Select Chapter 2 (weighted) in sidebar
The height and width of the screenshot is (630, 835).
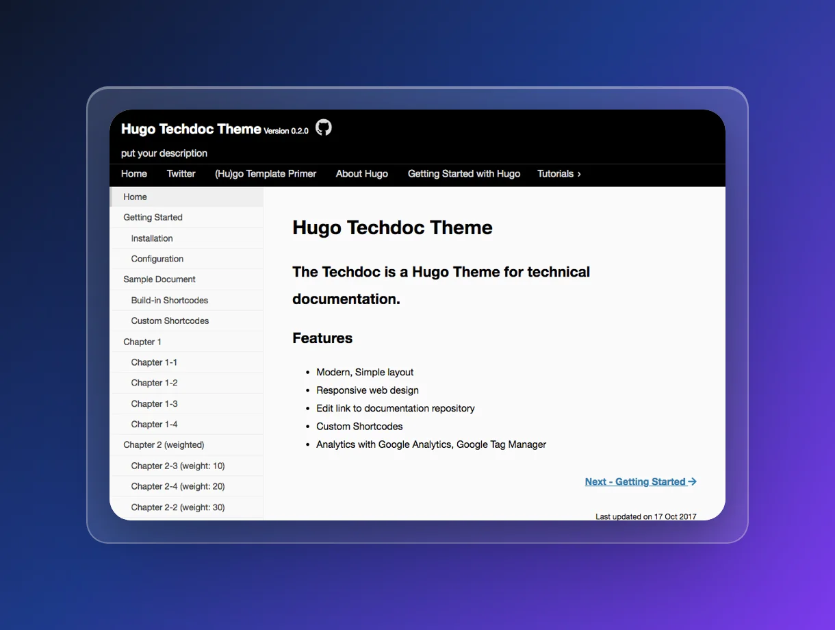click(x=186, y=444)
